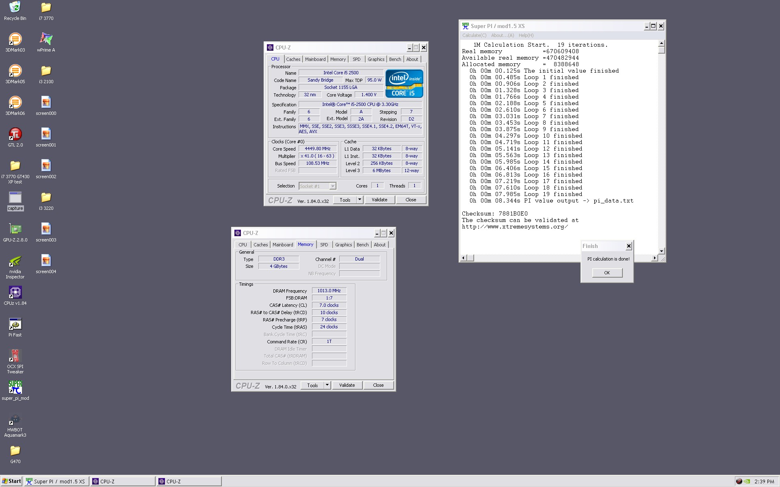Launch the HWBOT Aquamark3 shortcut
The height and width of the screenshot is (487, 780).
pyautogui.click(x=15, y=425)
